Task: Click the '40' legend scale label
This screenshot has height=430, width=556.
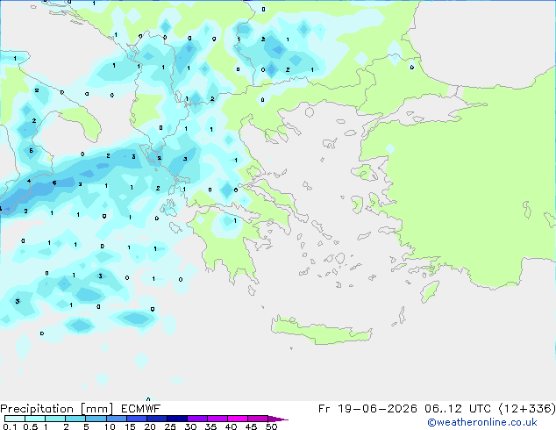Action: pyautogui.click(x=231, y=426)
